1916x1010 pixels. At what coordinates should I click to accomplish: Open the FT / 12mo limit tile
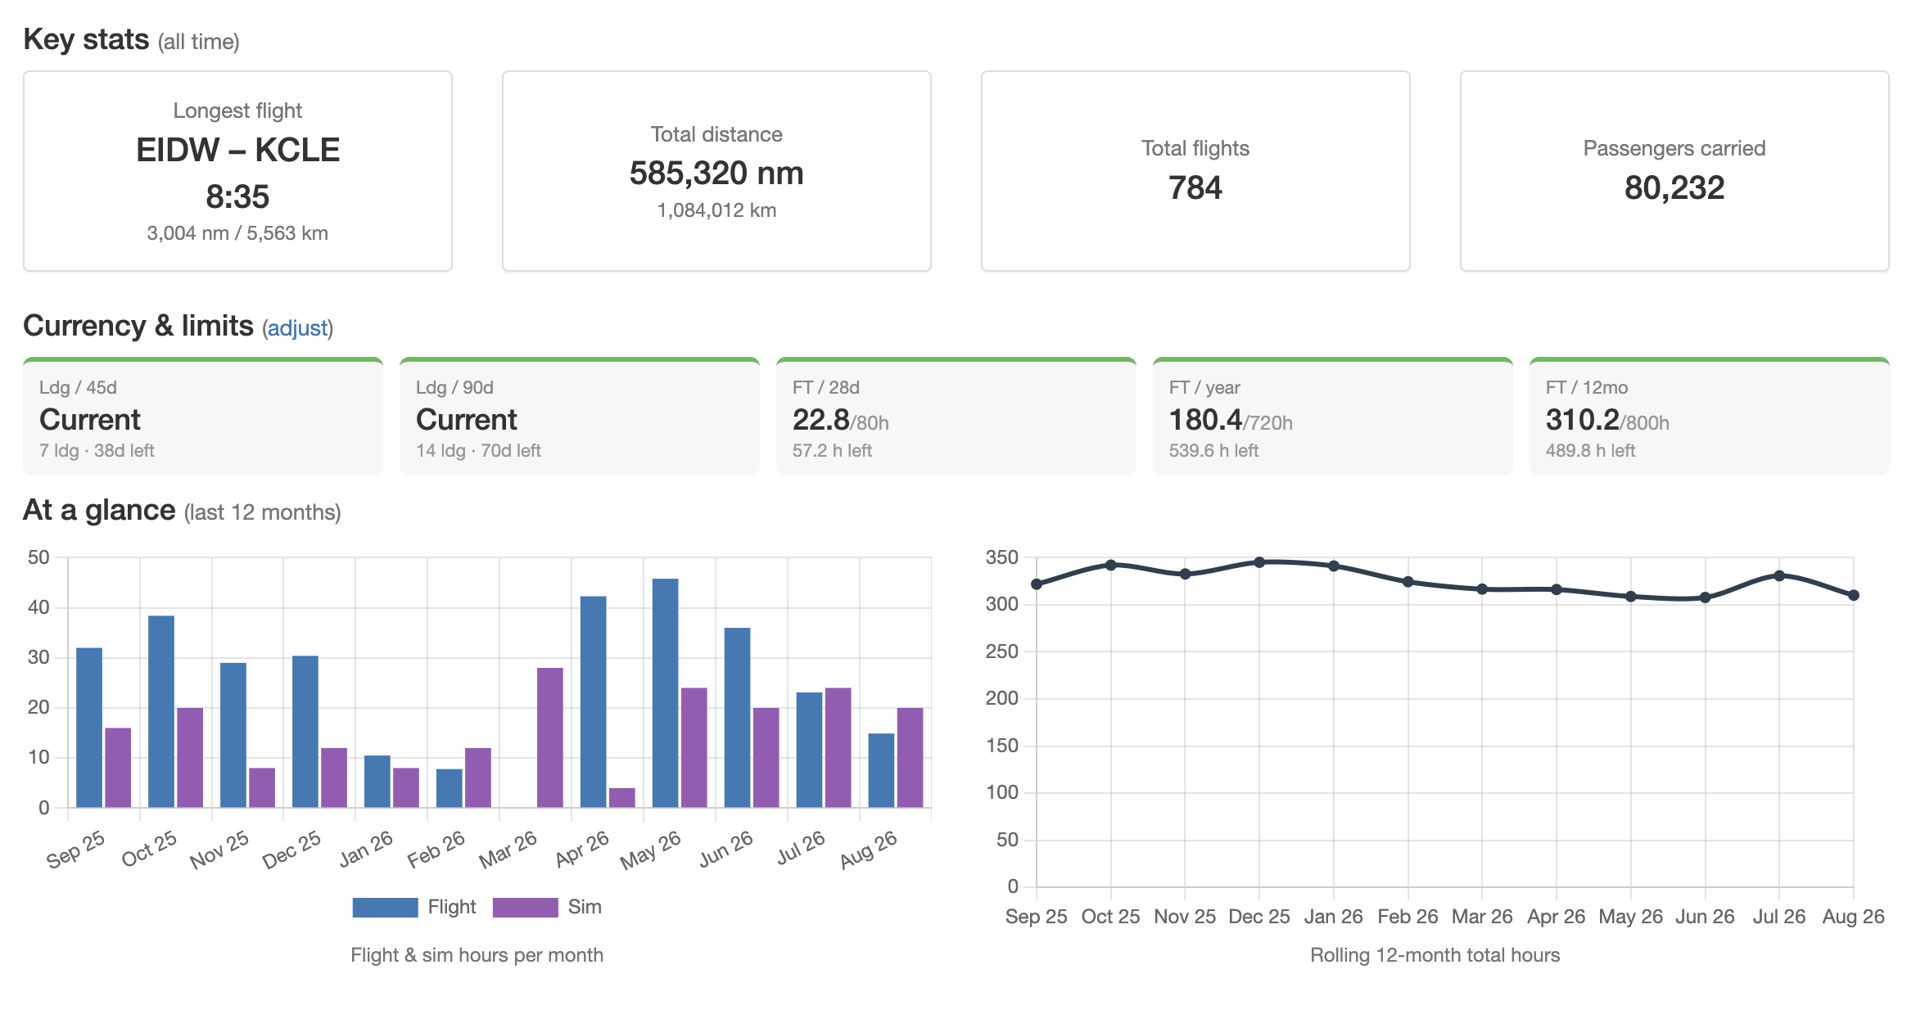click(1710, 416)
